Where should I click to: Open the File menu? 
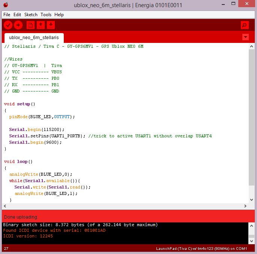[x=7, y=15]
